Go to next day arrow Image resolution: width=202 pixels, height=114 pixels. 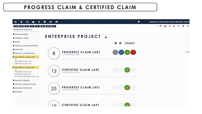click(120, 43)
